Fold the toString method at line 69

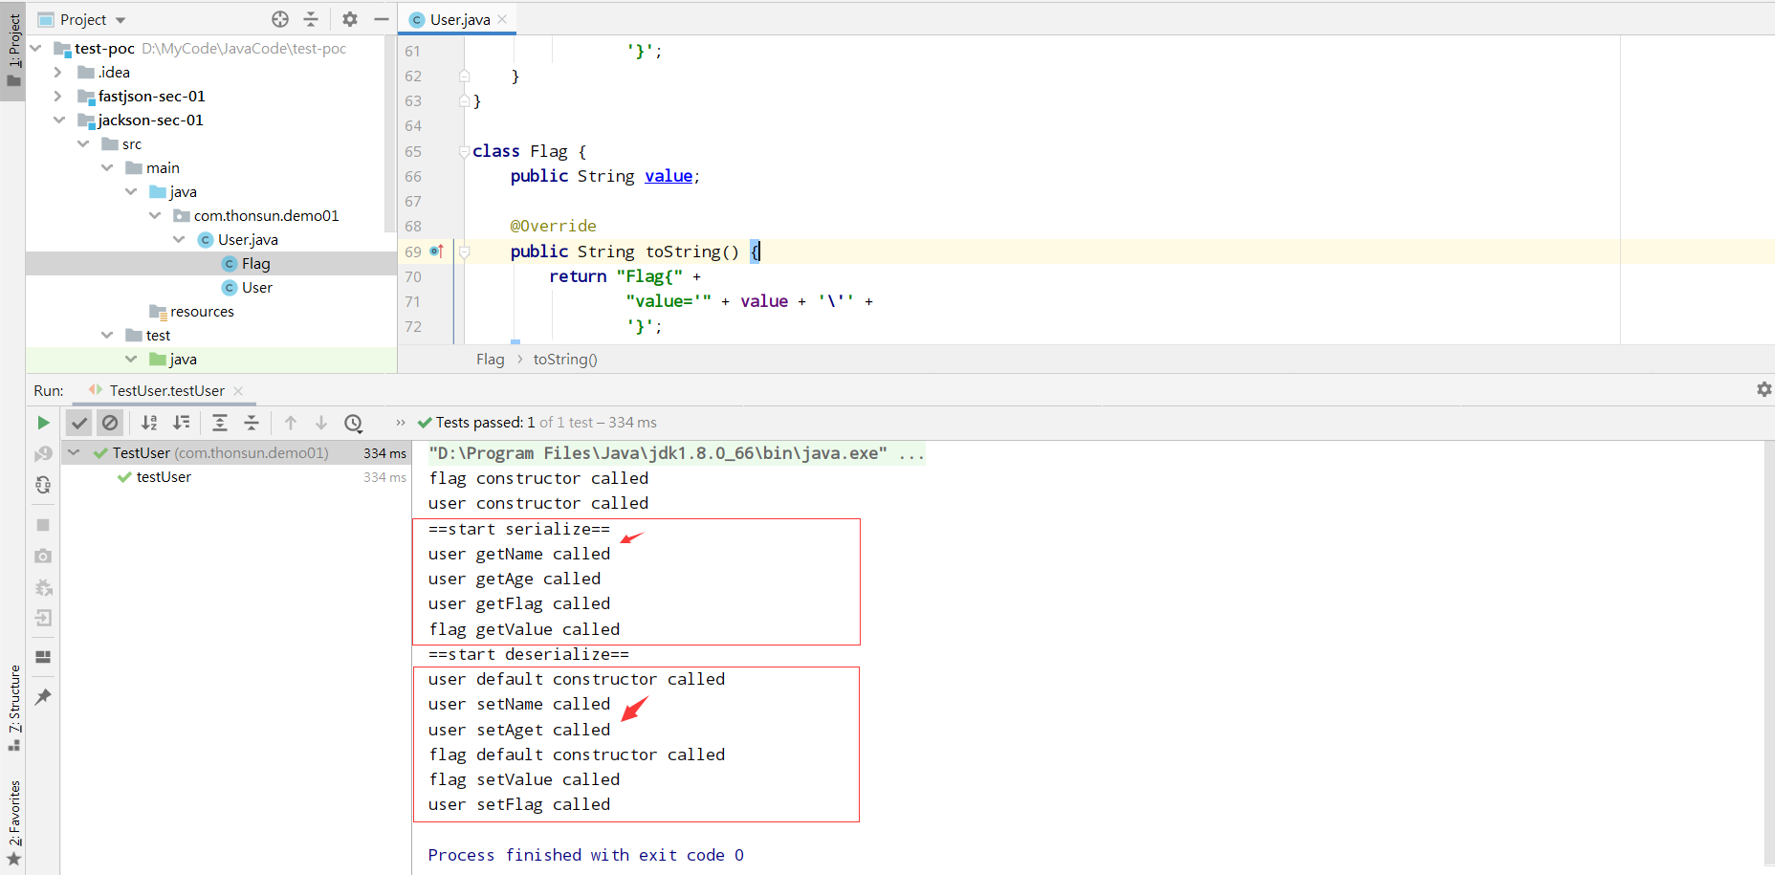click(x=464, y=252)
